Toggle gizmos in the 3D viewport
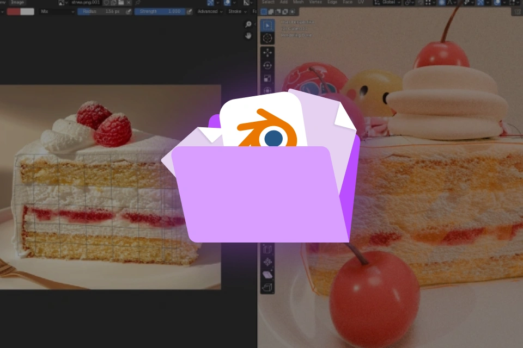Viewport: 523px width, 348px height. (x=481, y=2)
